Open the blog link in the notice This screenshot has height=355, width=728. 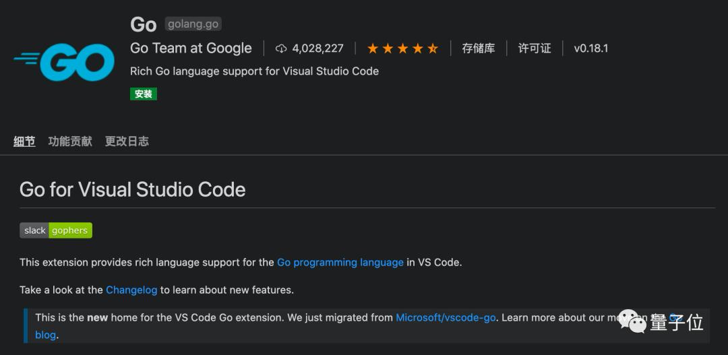point(46,335)
